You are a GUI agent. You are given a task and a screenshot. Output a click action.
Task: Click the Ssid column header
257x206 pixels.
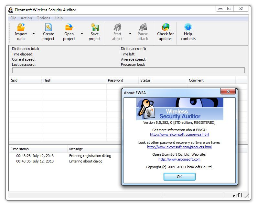[x=25, y=80]
